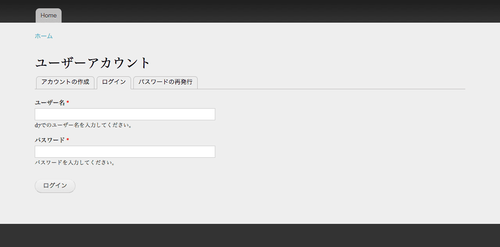Click the ユーザーアカウント page heading

pyautogui.click(x=93, y=63)
